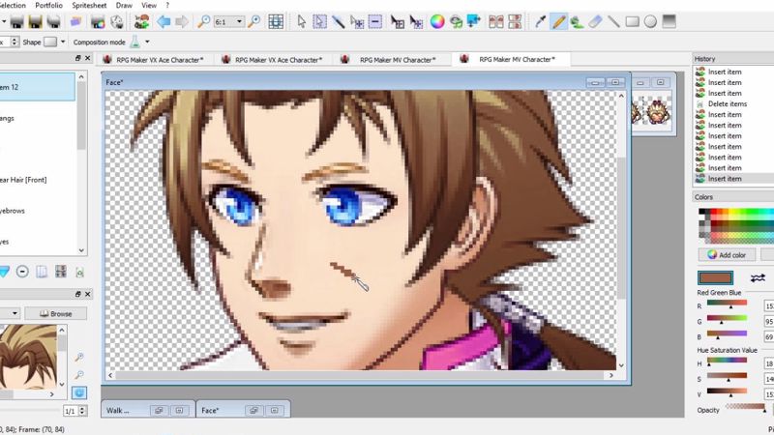Select the last highlighted 'Insert item' history entry

point(725,179)
